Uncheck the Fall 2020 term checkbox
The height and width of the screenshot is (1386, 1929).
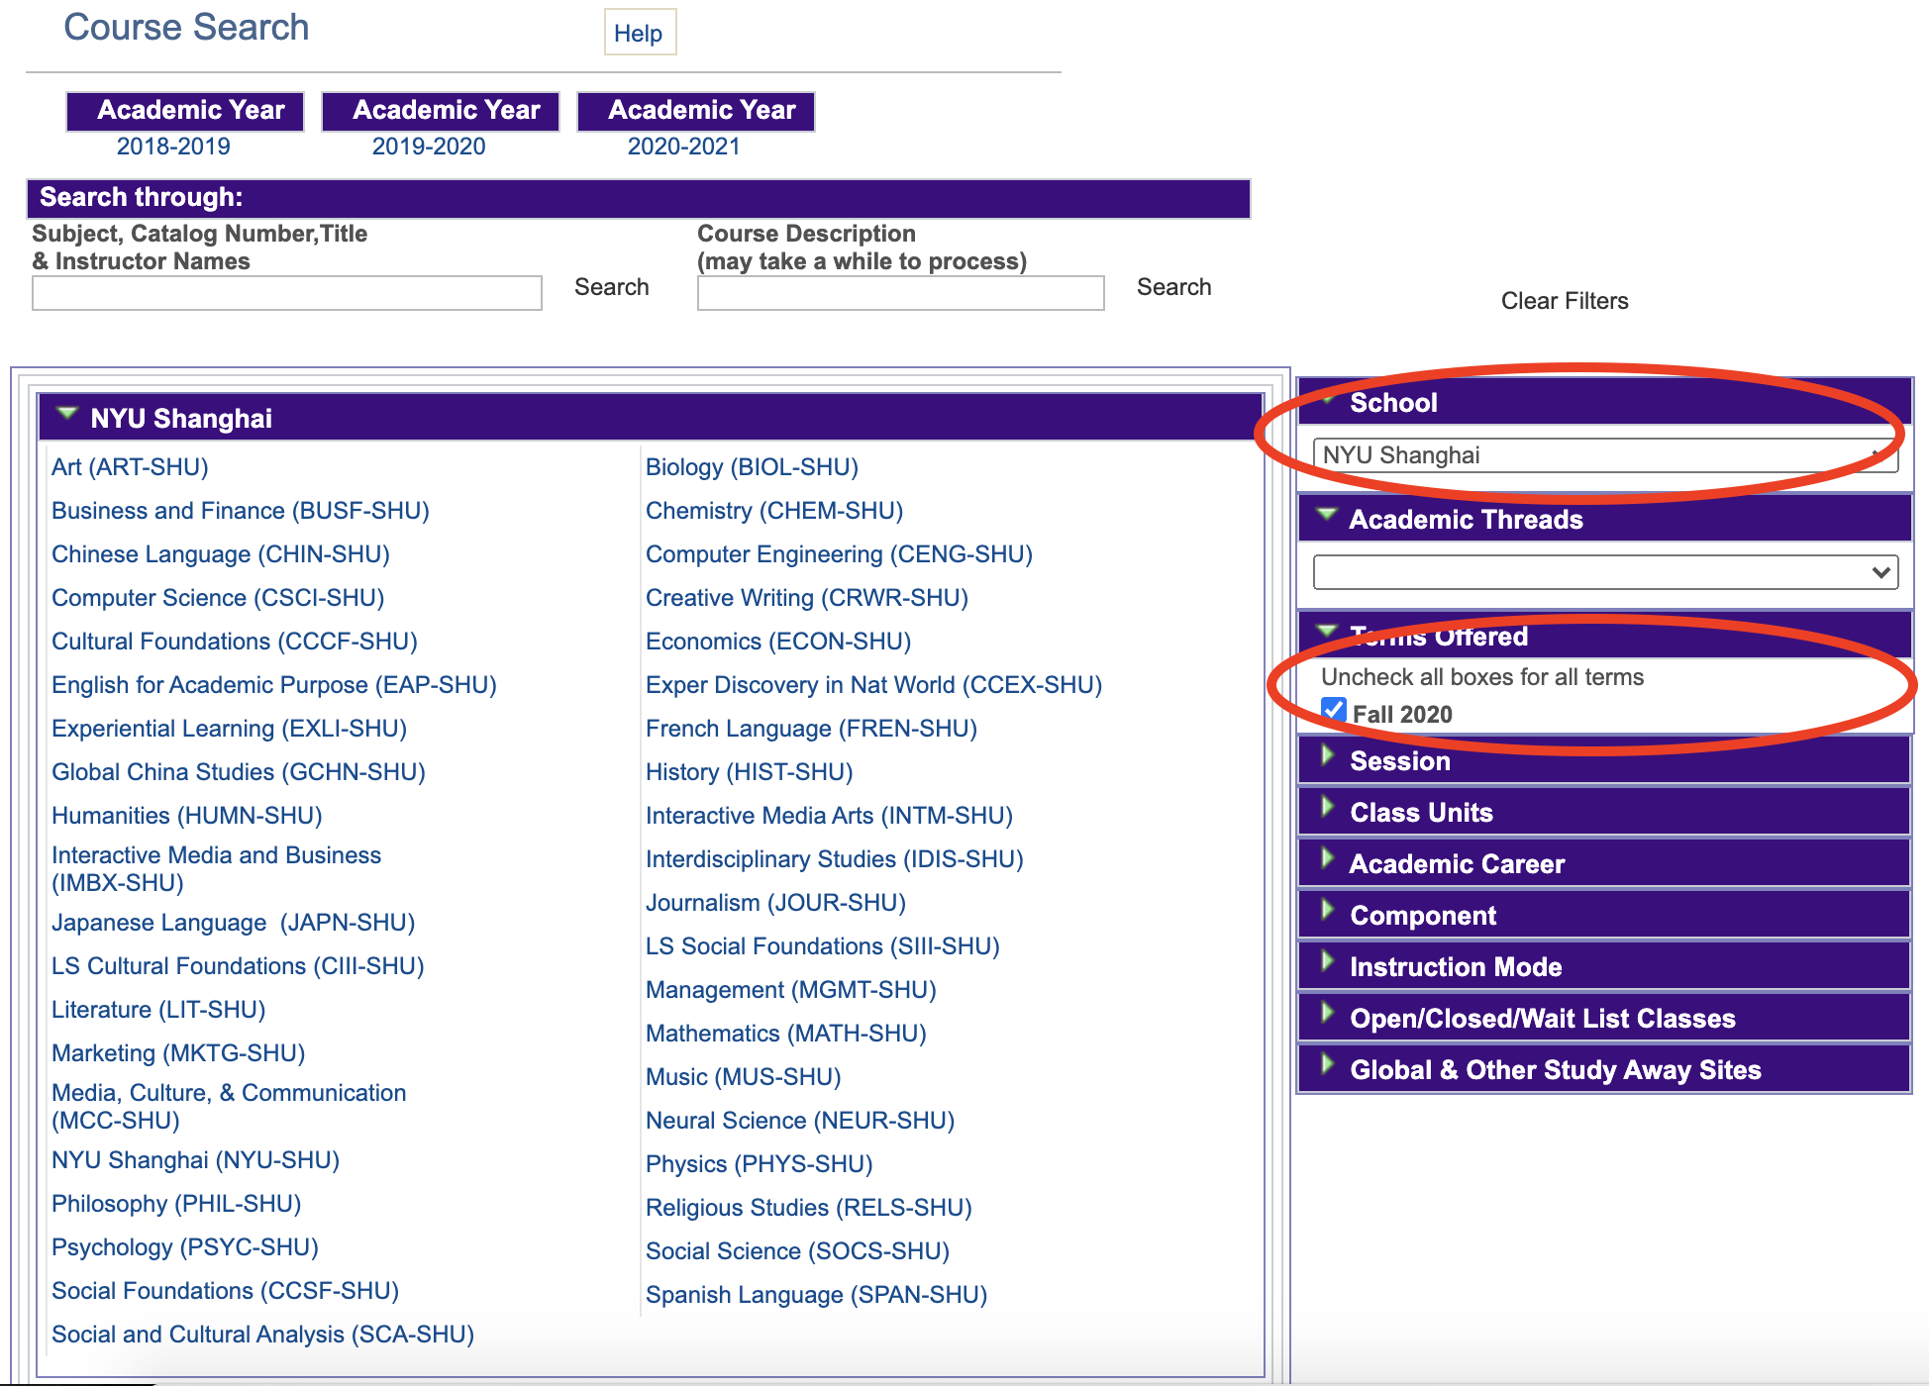click(x=1334, y=711)
